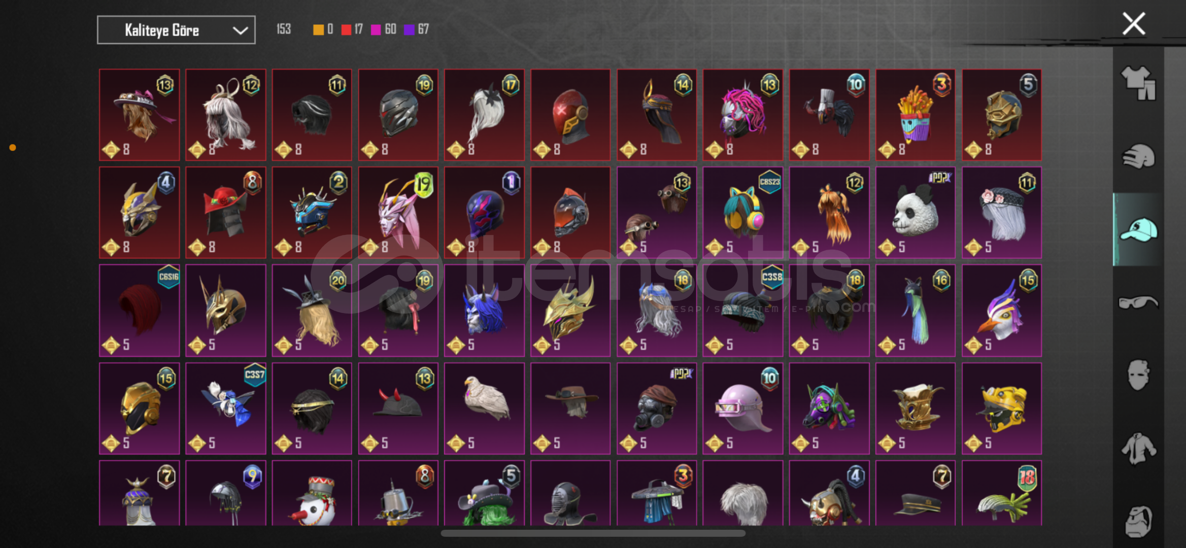Select the jacket clothing category icon

point(1138,449)
